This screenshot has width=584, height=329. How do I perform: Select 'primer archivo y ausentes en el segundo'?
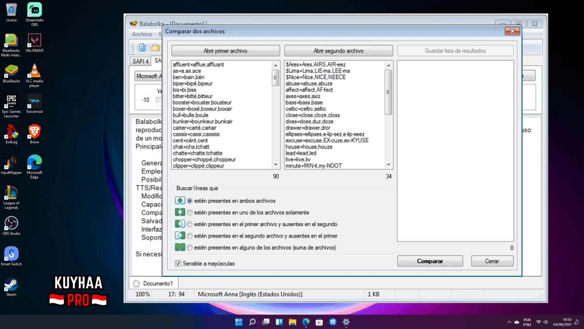[190, 224]
